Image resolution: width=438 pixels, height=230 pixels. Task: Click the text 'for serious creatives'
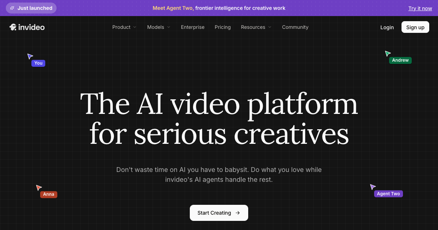(219, 134)
